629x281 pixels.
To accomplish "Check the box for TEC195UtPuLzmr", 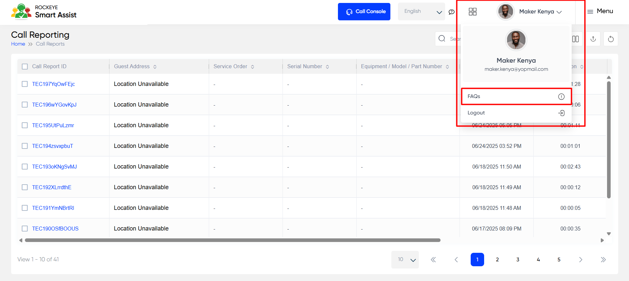I will tap(25, 125).
